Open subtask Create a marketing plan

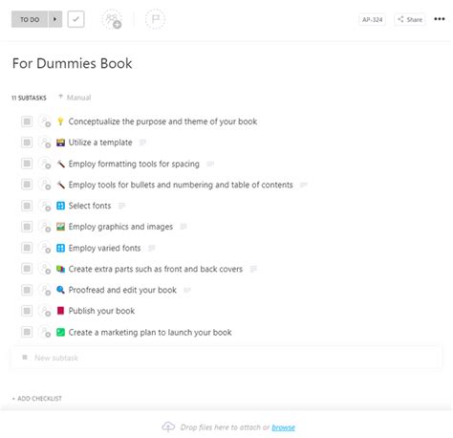(150, 333)
